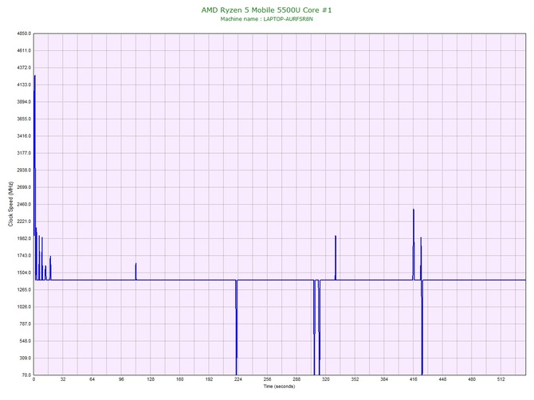Click the 4372.0 y-axis value
The height and width of the screenshot is (400, 534).
(24, 68)
